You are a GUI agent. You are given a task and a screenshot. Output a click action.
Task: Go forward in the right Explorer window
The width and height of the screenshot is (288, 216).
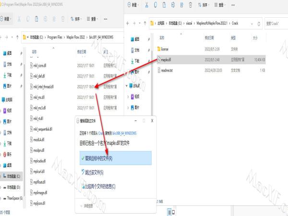pos(134,24)
